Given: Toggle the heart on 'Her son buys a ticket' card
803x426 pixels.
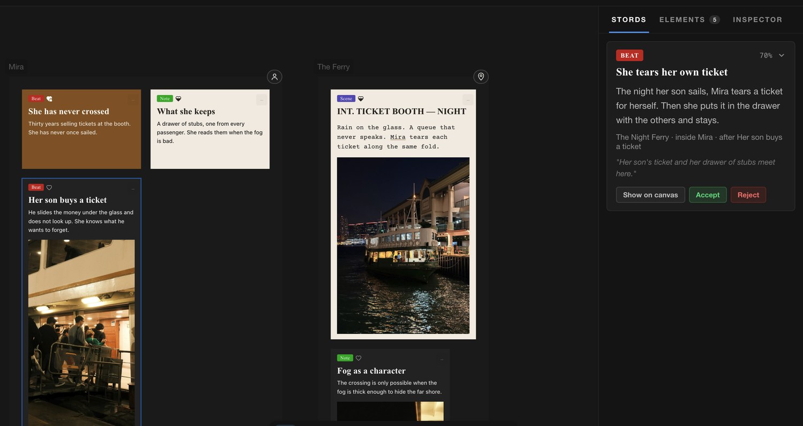Looking at the screenshot, I should coord(49,187).
